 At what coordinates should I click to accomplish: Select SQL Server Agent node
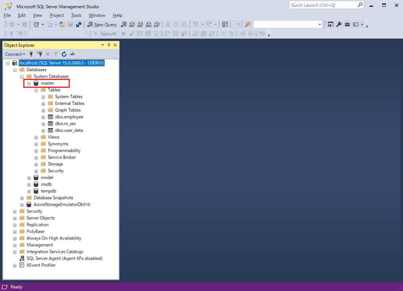(64, 258)
